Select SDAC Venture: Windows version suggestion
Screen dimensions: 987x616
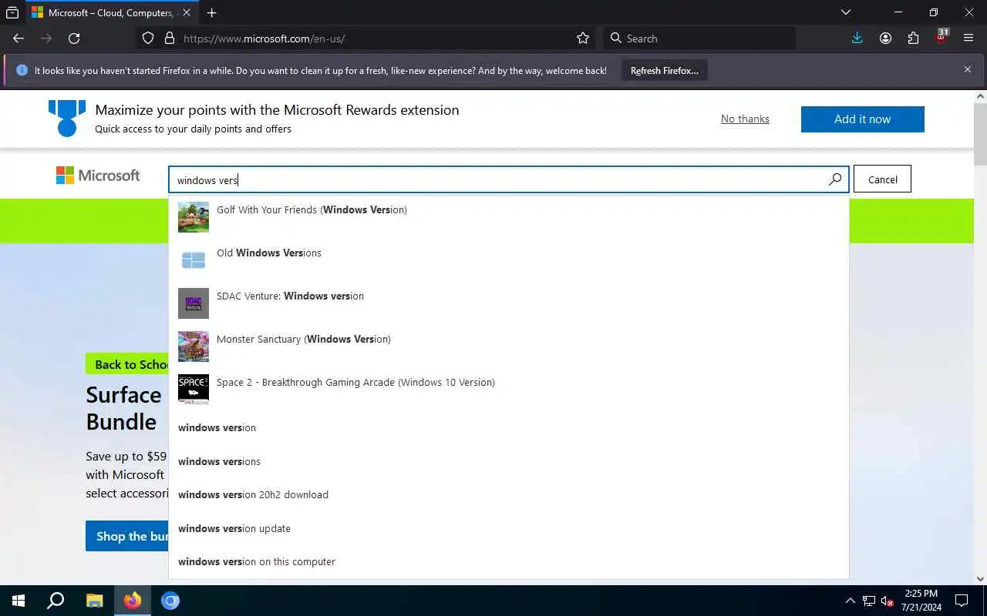509,303
